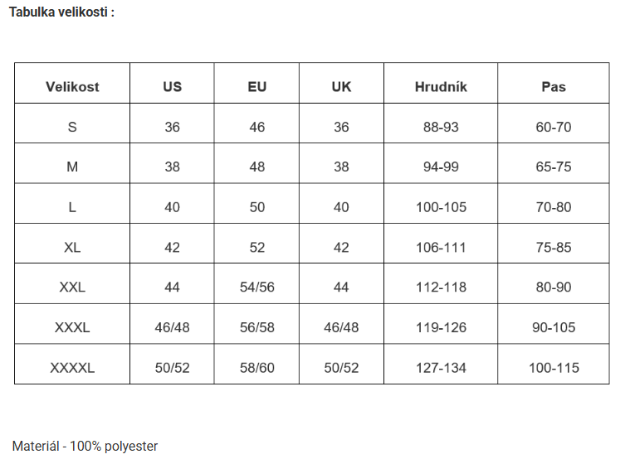Screen dimensions: 630x464
Task: Select the size S row label
Action: pyautogui.click(x=72, y=127)
